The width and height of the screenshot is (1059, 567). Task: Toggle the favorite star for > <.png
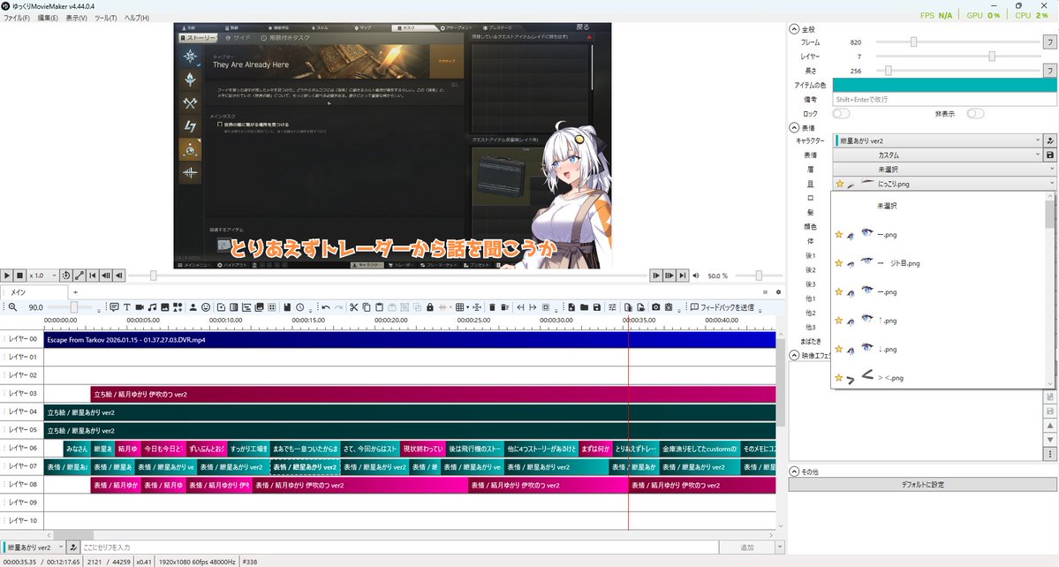coord(839,378)
